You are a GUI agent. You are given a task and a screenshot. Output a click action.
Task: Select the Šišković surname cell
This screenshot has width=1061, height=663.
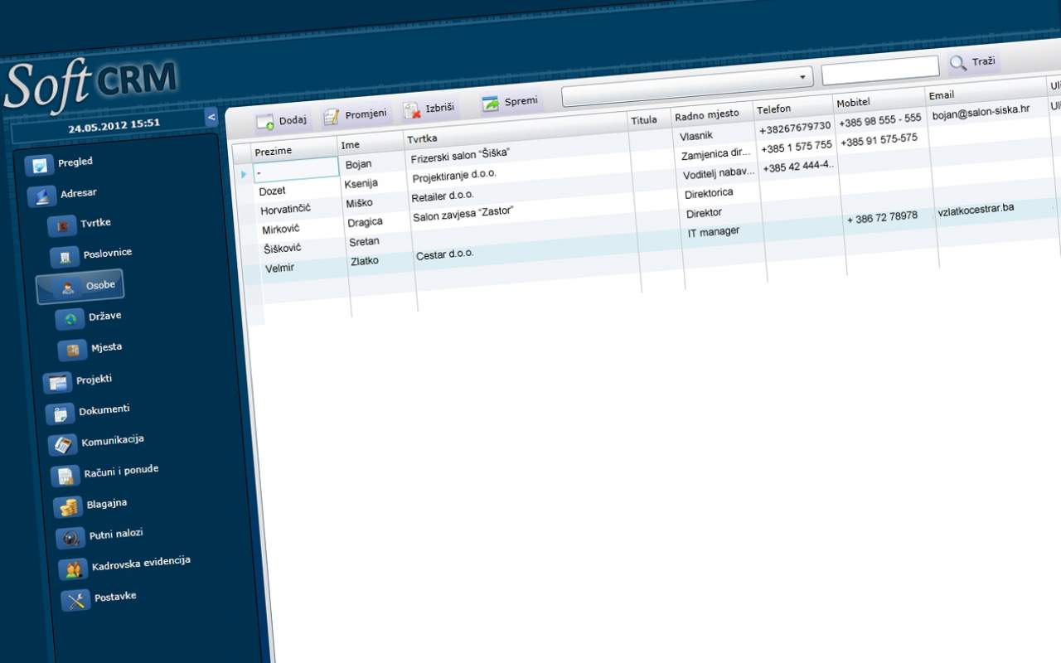(x=283, y=249)
